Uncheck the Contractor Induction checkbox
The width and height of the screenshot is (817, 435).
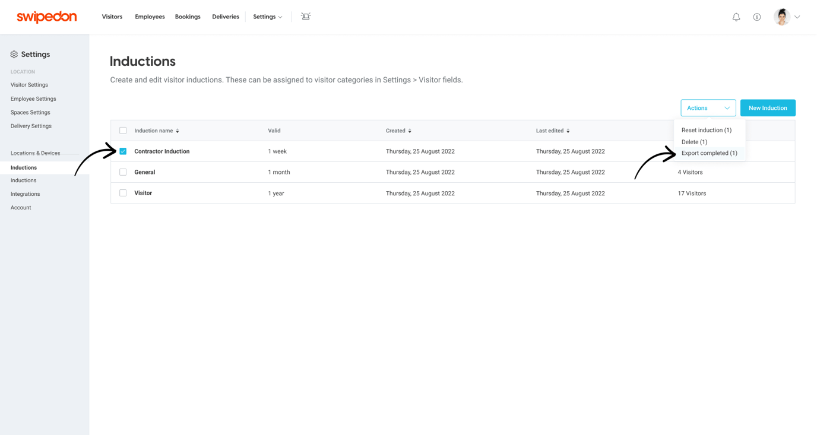pyautogui.click(x=123, y=151)
